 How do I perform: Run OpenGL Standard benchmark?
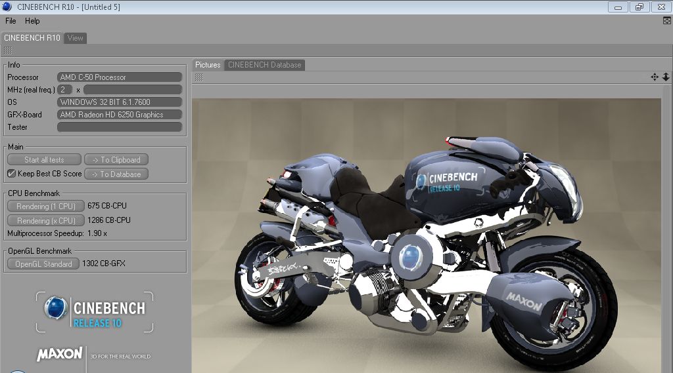[43, 264]
